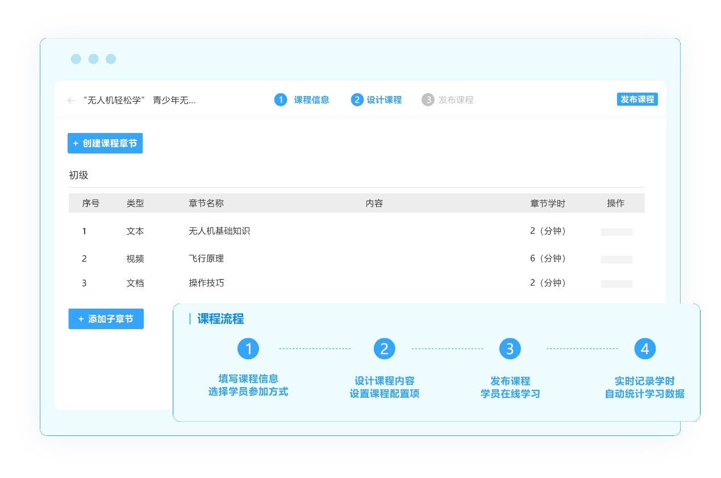Click flow circle 3 above 发布课程
721x478 pixels.
point(510,348)
